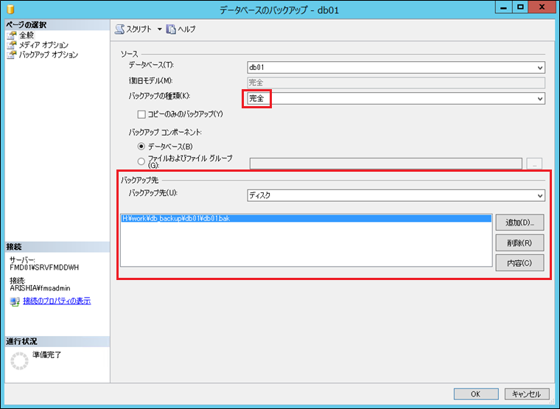Open the データベース db01 dropdown
Viewport: 560px width, 409px height.
point(540,68)
